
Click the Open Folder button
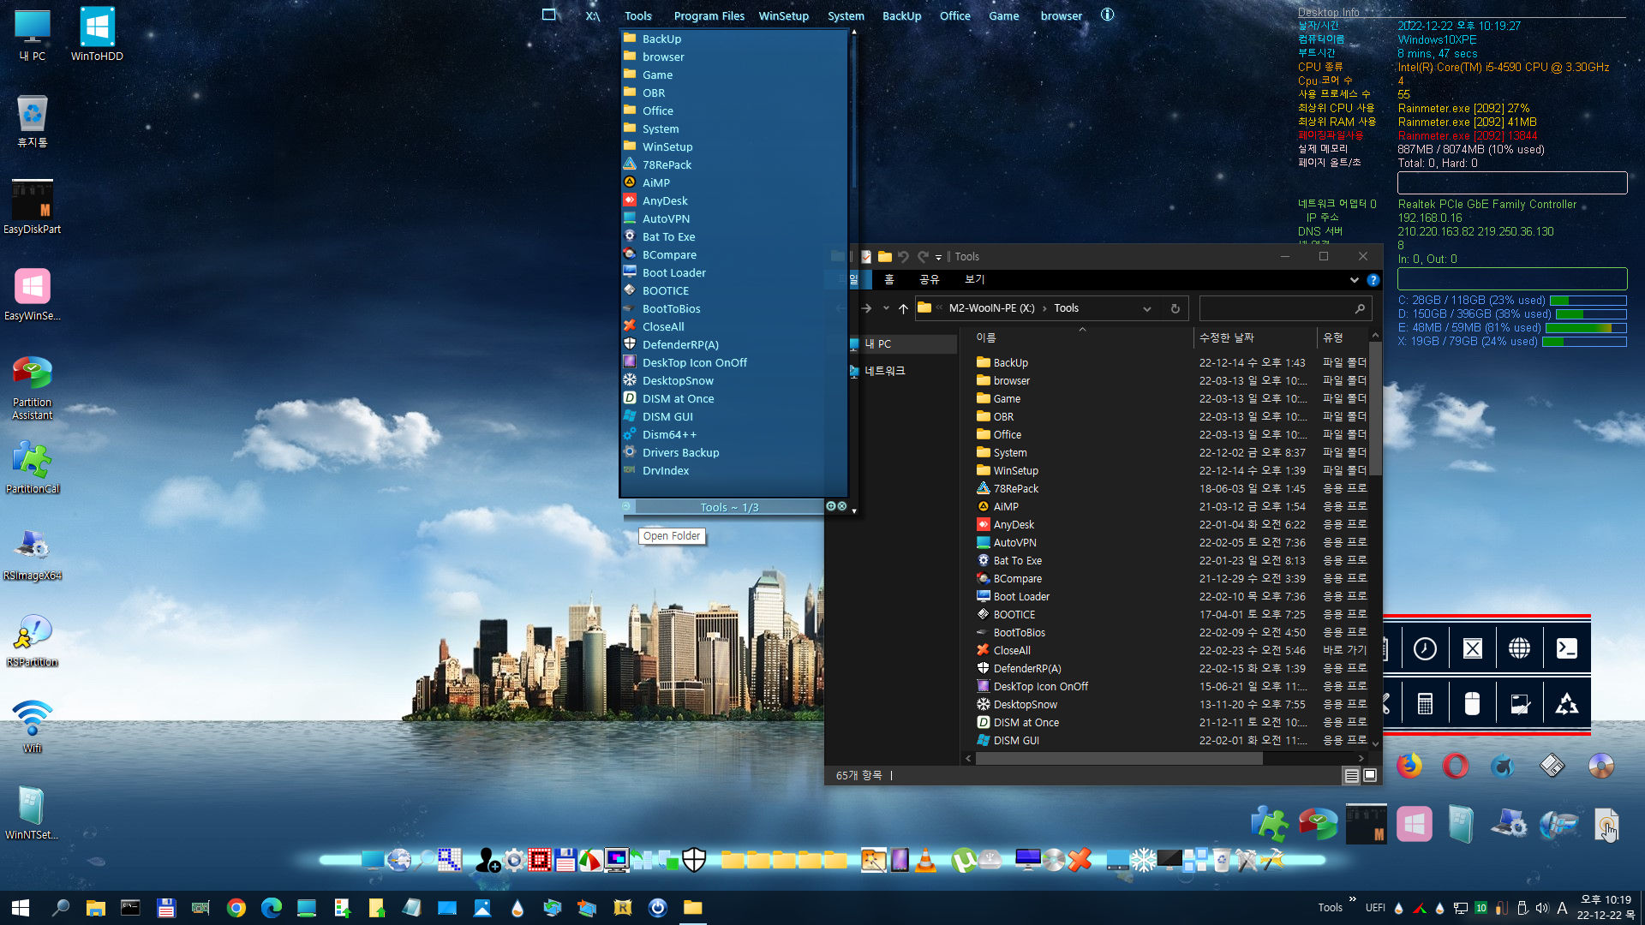coord(672,536)
